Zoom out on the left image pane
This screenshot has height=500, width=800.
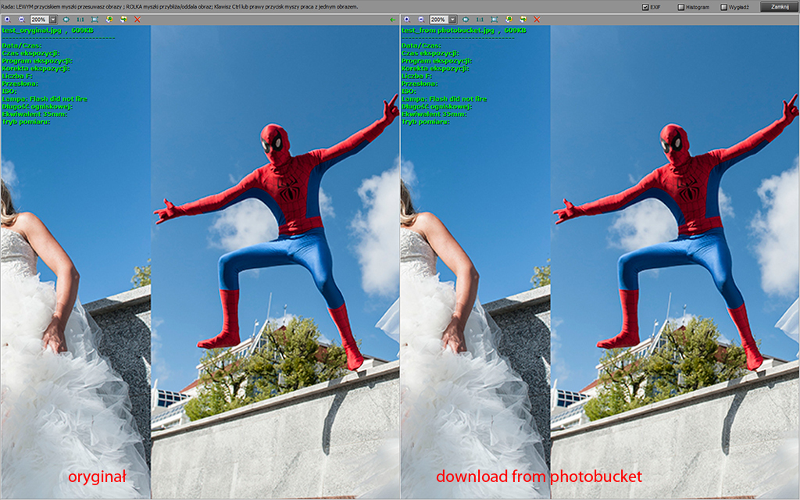tap(21, 20)
